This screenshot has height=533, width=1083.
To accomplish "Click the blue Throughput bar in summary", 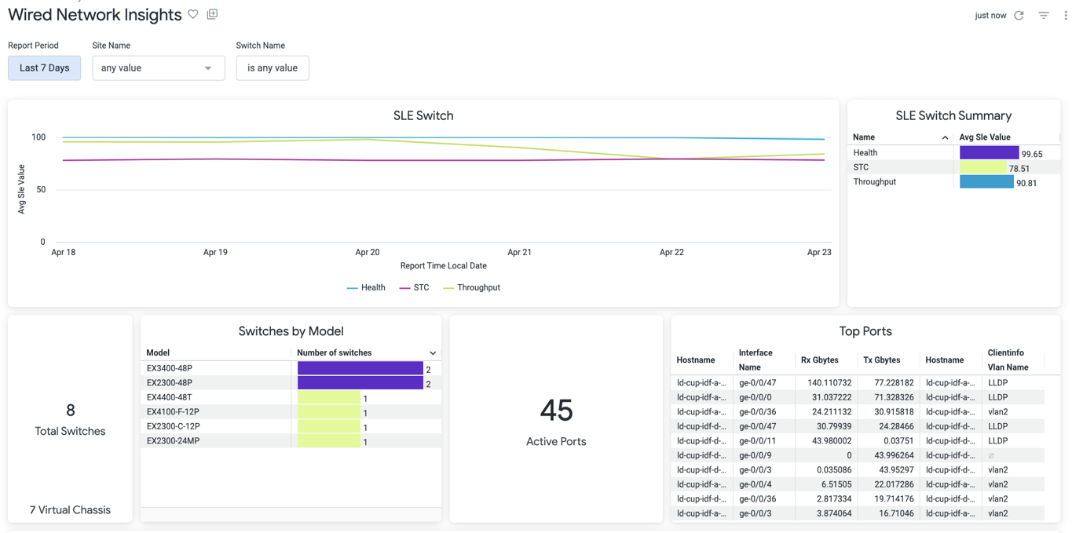I will 986,182.
